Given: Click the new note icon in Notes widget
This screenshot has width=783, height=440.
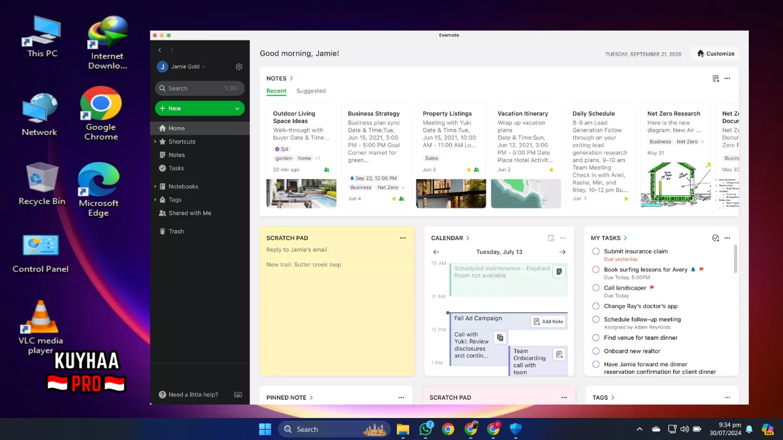Looking at the screenshot, I should coord(716,78).
